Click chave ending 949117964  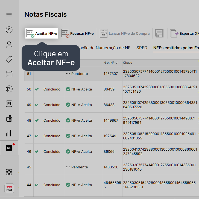pos(159,120)
